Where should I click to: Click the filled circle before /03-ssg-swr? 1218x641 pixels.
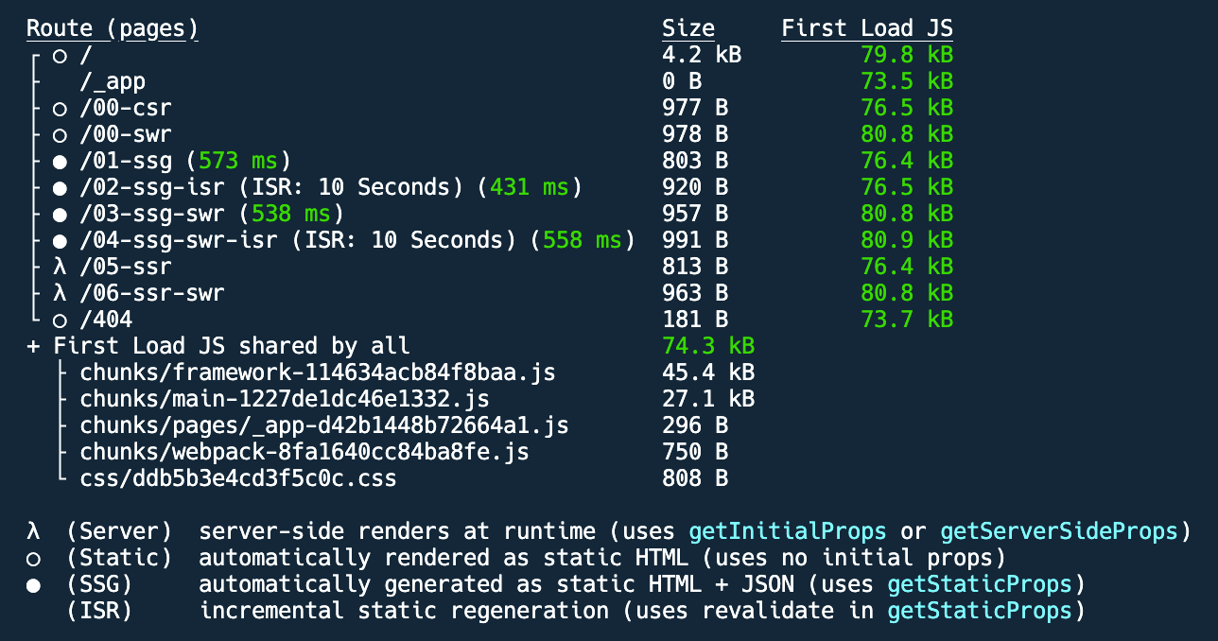pyautogui.click(x=60, y=214)
